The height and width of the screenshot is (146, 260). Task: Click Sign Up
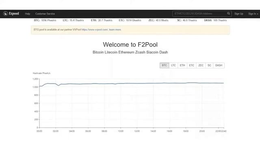(239, 14)
